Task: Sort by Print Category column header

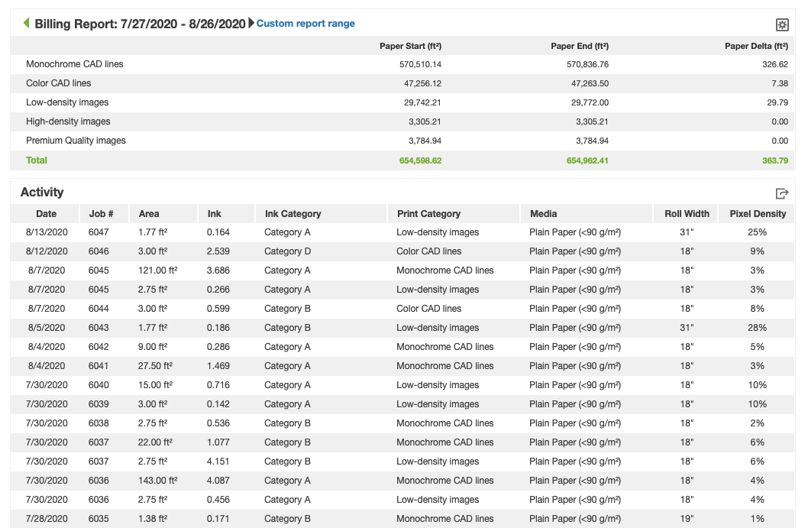Action: point(428,214)
